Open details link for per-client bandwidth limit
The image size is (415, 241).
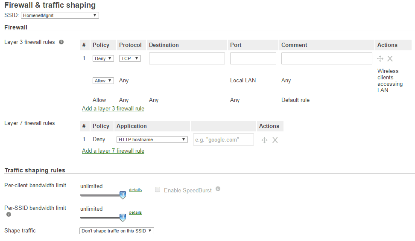tap(135, 190)
